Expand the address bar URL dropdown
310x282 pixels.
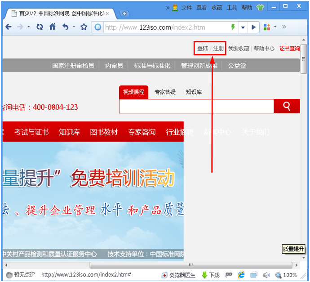click(243, 27)
